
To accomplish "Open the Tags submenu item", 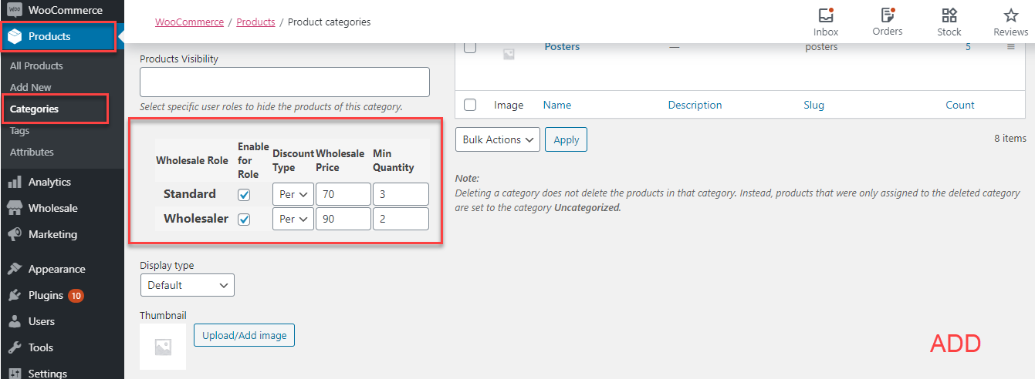I will pyautogui.click(x=20, y=131).
